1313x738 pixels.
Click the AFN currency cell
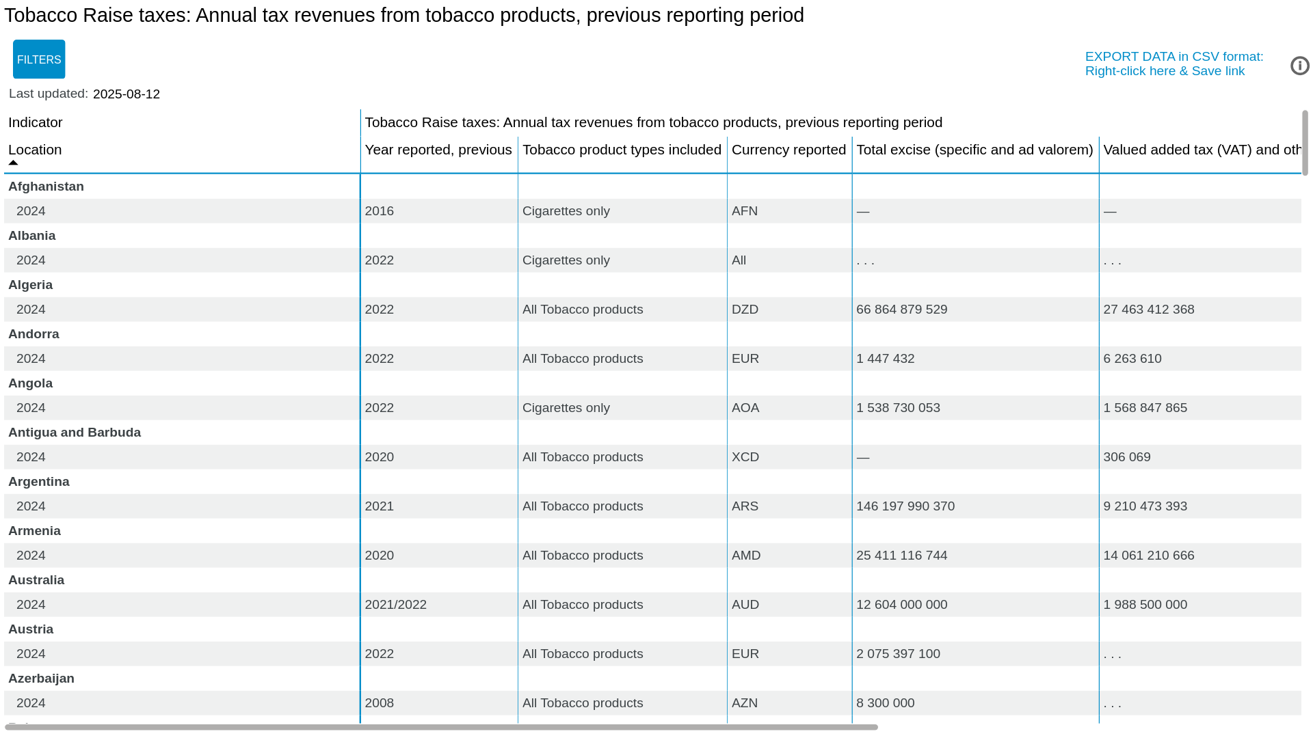point(745,211)
